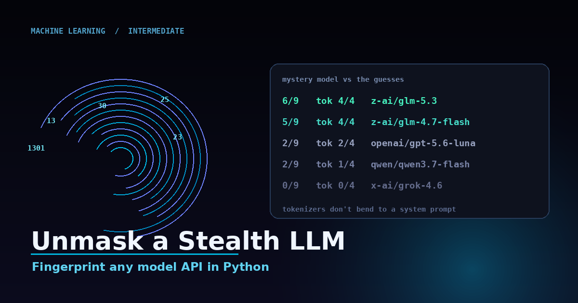Select the z-ai/glm-4.7-flash model name
Image resolution: width=578 pixels, height=303 pixels.
click(420, 122)
